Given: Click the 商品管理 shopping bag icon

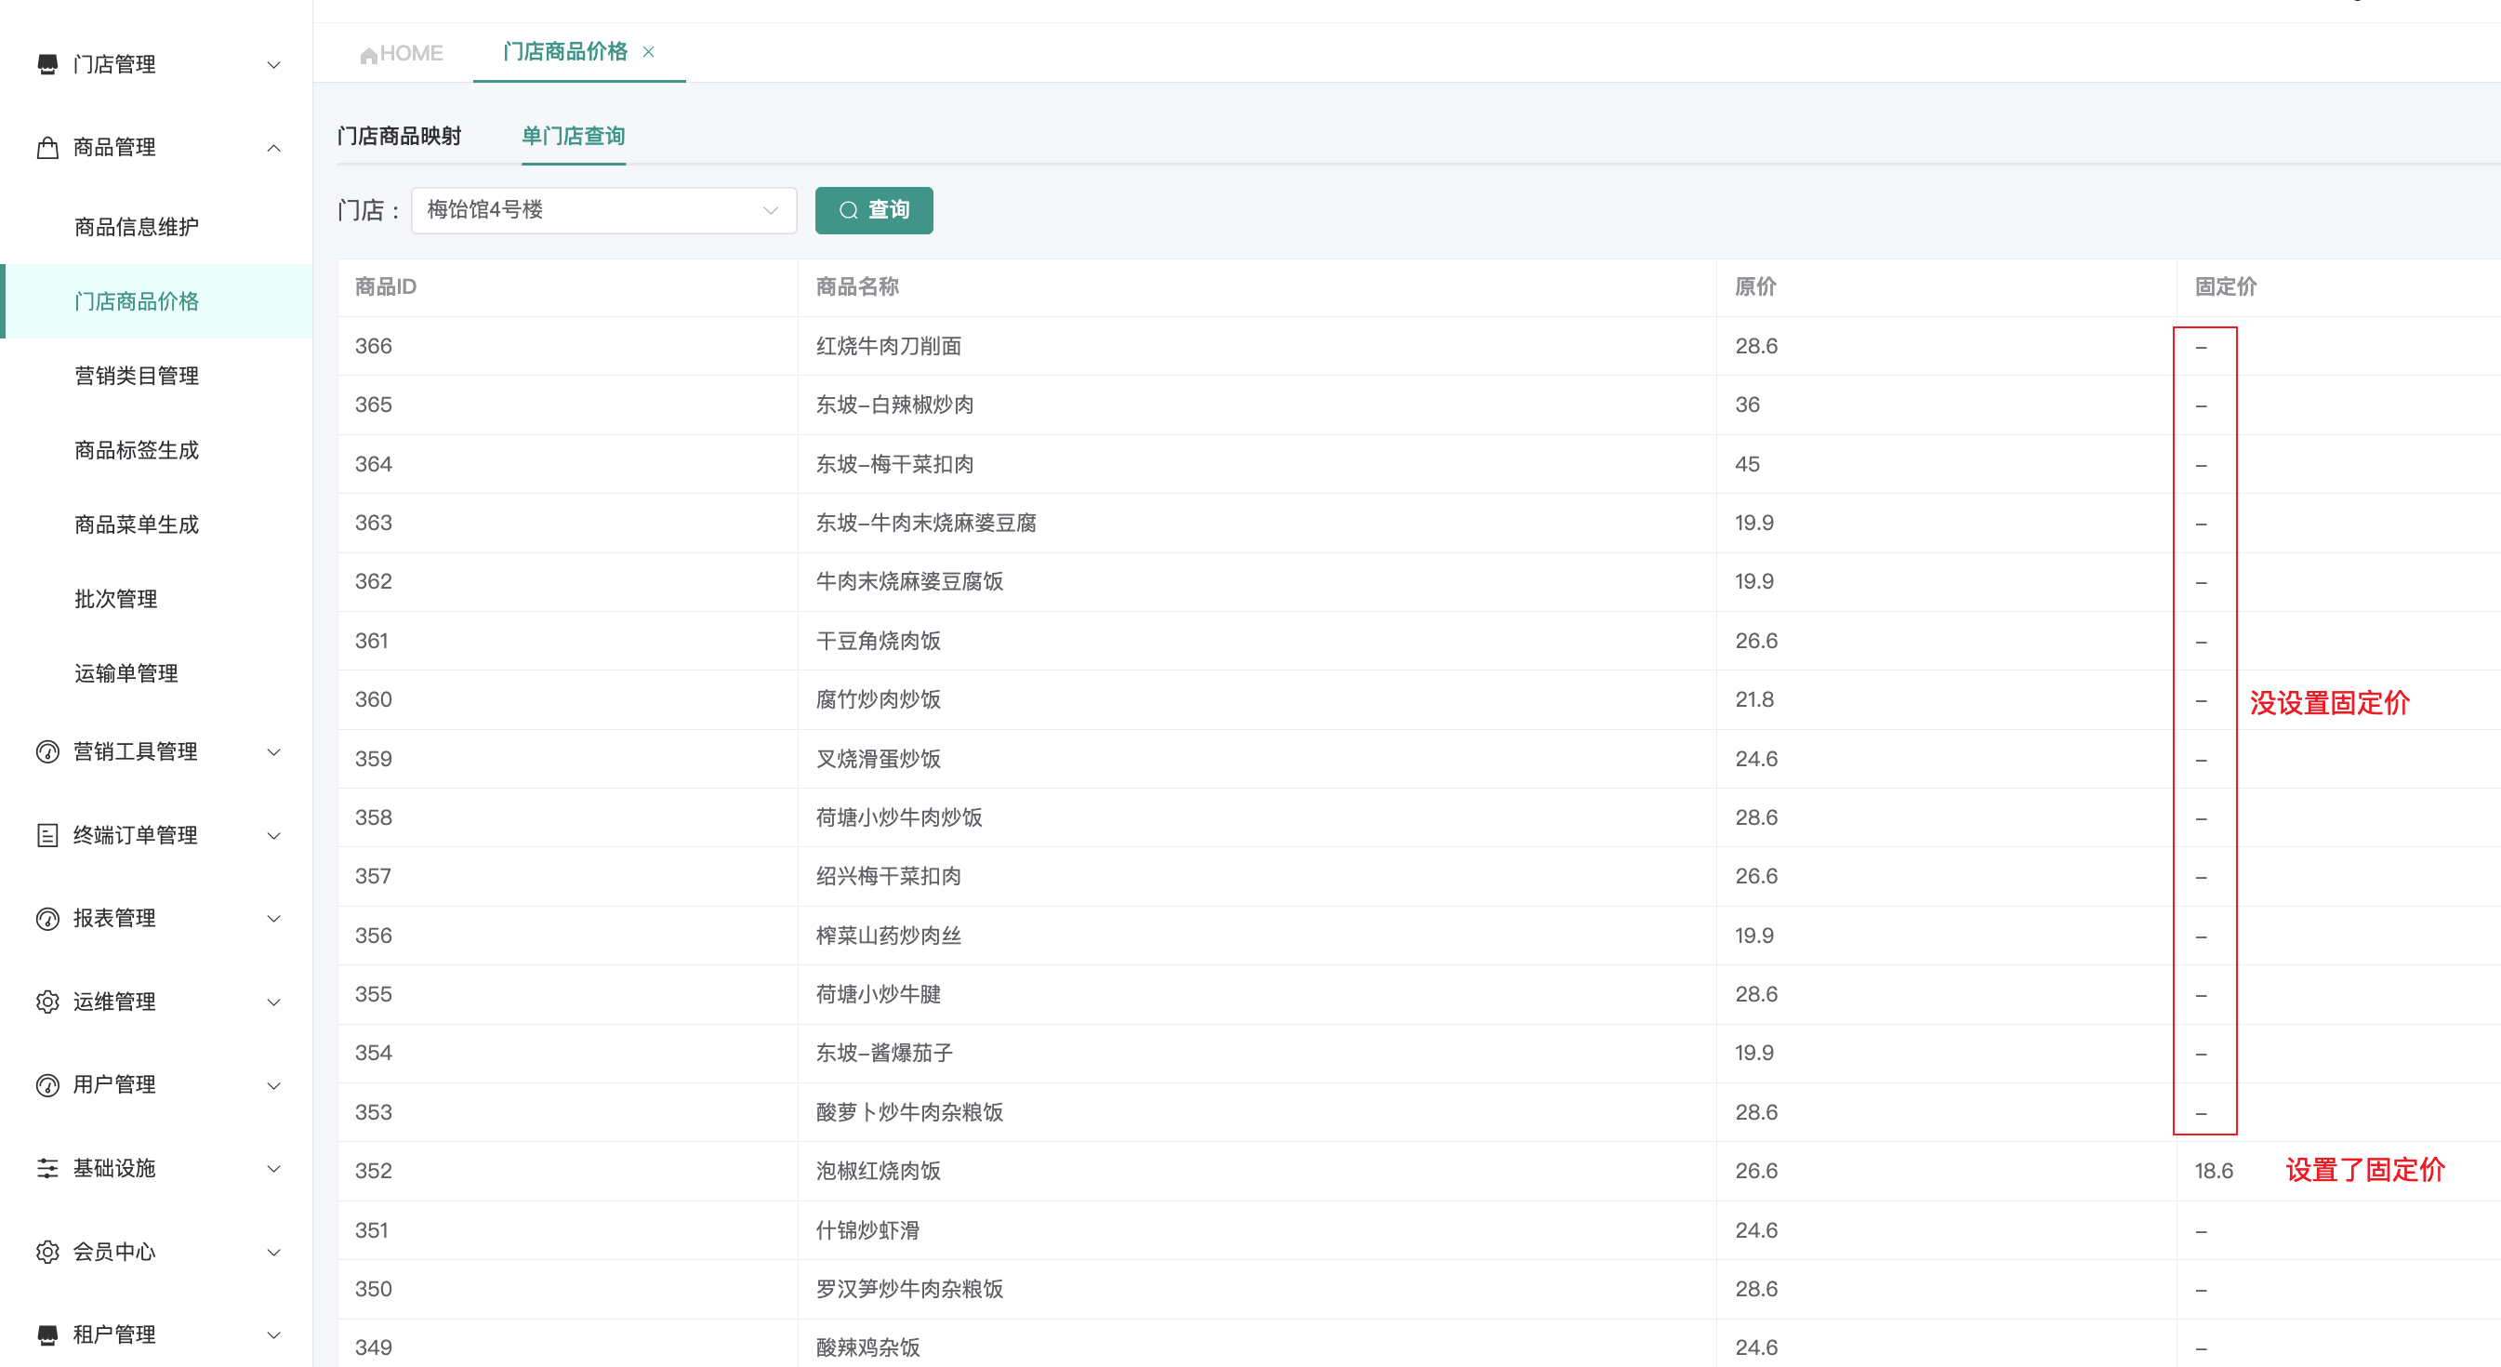Looking at the screenshot, I should pos(46,148).
